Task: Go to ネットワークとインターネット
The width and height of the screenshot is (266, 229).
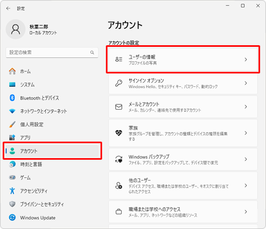Action: click(x=44, y=111)
